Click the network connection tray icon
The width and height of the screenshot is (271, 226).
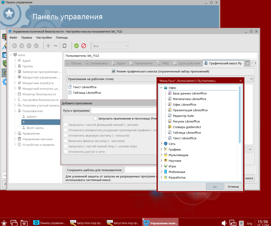click(233, 223)
